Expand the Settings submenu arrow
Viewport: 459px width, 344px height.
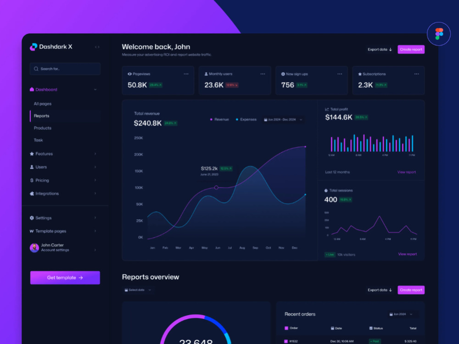tap(95, 217)
